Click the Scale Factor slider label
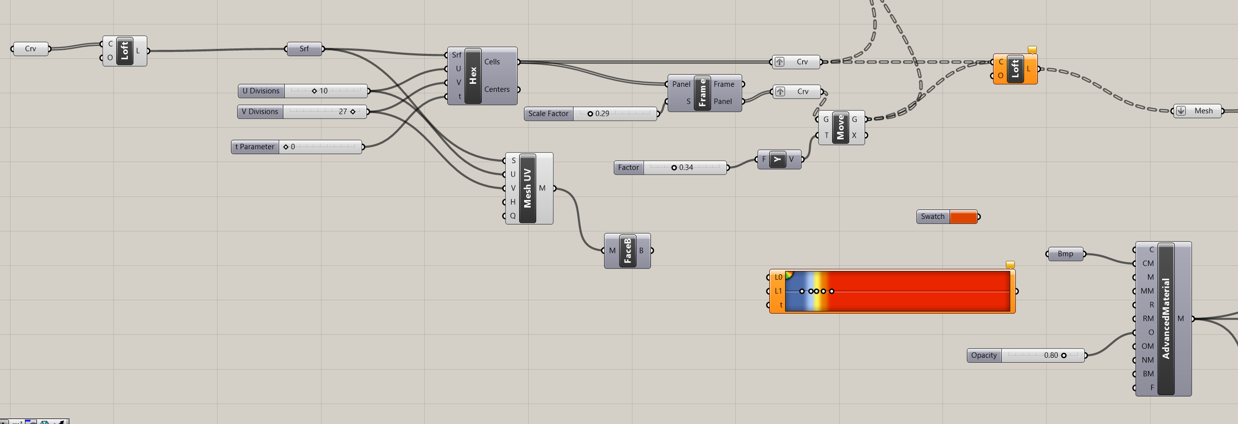Viewport: 1238px width, 424px height. 548,114
